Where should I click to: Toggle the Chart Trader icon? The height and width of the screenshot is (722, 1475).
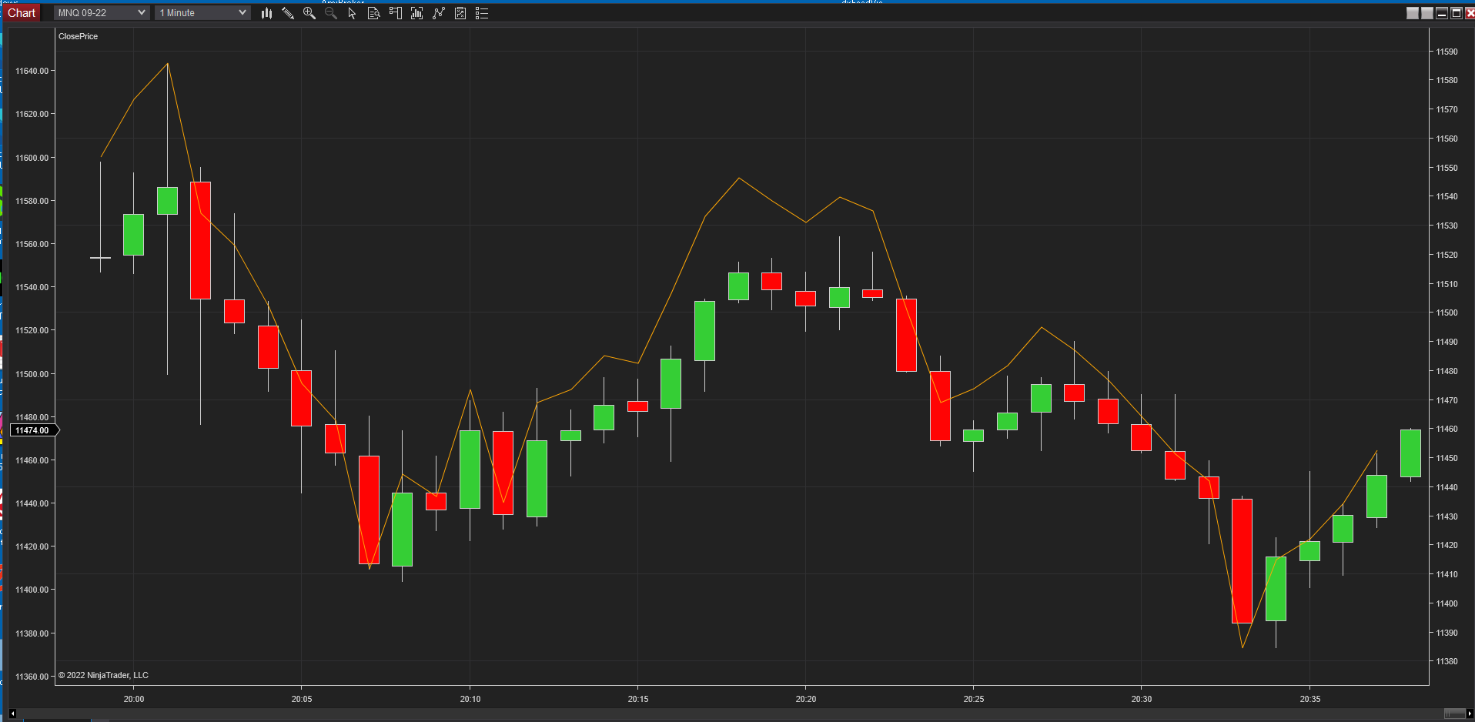[x=396, y=13]
